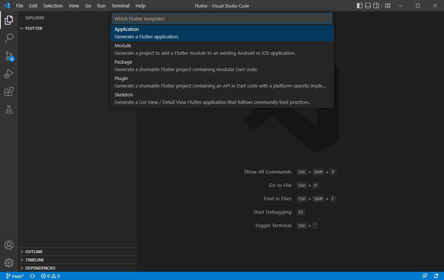This screenshot has width=444, height=280.
Task: Expand the OUTLINE section
Action: [77, 252]
